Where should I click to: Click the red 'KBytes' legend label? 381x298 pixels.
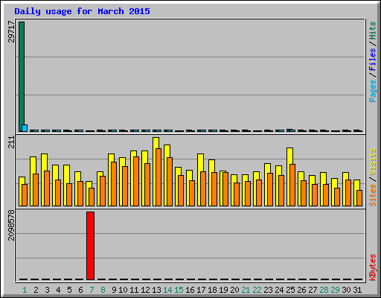(x=372, y=267)
